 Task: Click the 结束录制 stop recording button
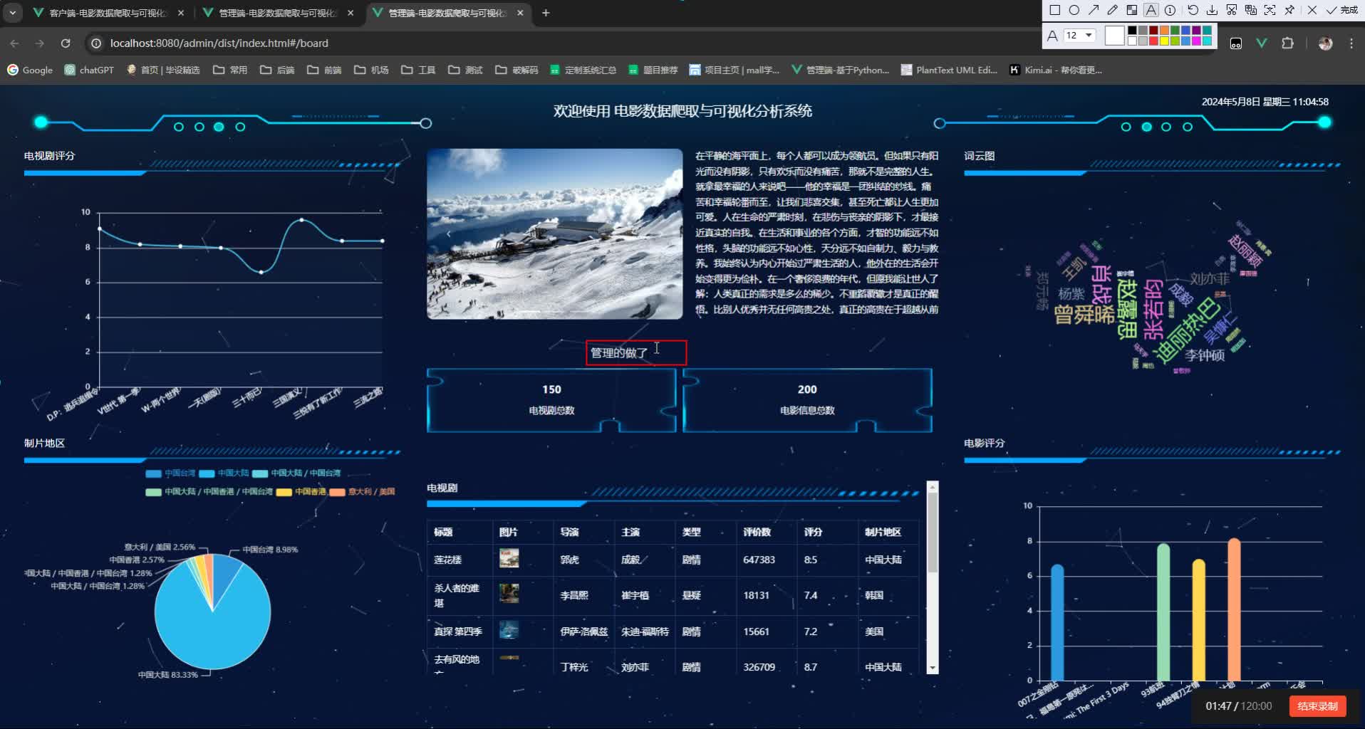[x=1317, y=706]
